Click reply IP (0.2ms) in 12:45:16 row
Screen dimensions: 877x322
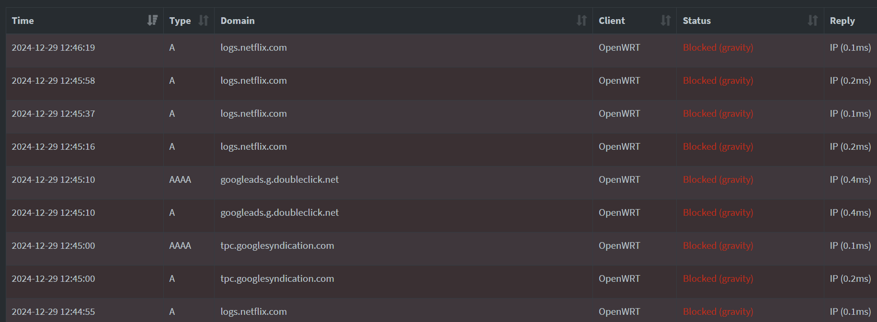pos(851,146)
